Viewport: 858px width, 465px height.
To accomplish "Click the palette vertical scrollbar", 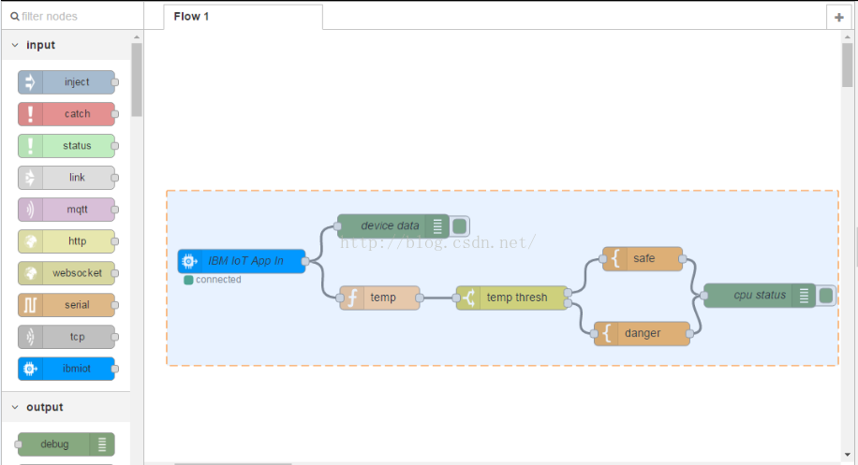I will (x=137, y=80).
